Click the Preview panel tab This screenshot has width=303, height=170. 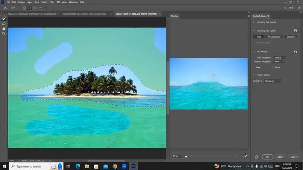pyautogui.click(x=175, y=16)
